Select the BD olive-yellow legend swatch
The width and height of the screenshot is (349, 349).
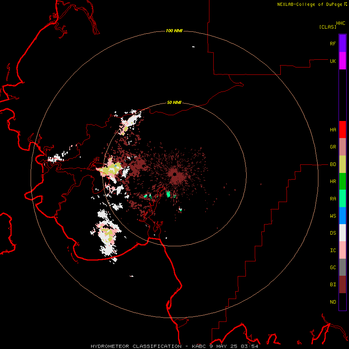click(342, 164)
